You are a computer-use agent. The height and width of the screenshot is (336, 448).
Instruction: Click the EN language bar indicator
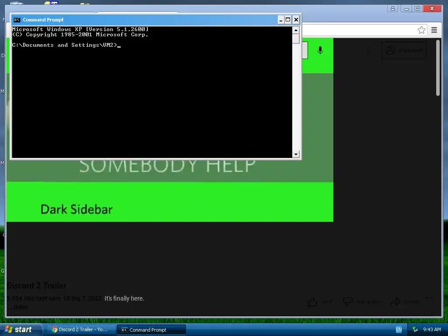pos(399,329)
